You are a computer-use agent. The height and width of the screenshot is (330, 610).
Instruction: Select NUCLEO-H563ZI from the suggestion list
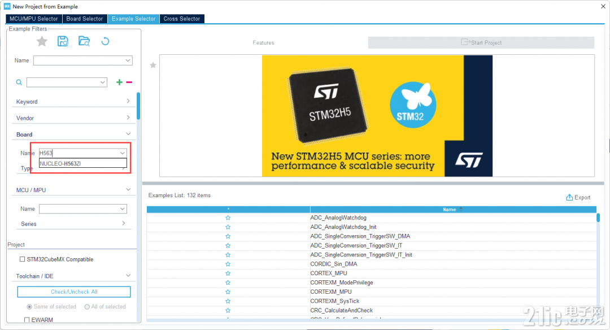83,163
